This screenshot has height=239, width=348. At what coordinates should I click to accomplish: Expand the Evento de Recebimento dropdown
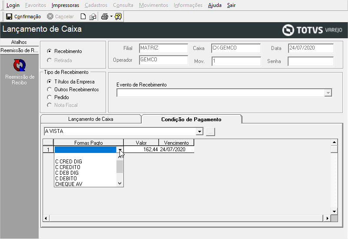tap(328, 93)
